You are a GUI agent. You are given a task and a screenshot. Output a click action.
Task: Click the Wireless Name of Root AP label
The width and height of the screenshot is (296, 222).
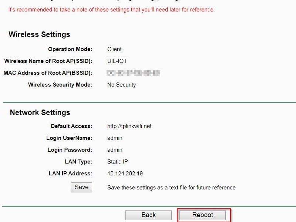(51, 61)
